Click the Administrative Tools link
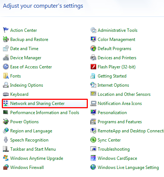The height and width of the screenshot is (177, 164). [118, 30]
